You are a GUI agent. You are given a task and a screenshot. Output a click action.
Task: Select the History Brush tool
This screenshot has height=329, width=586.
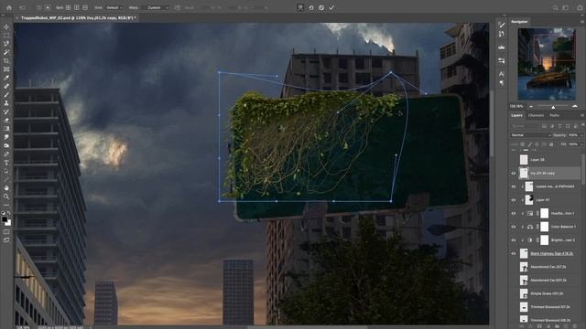(6, 111)
